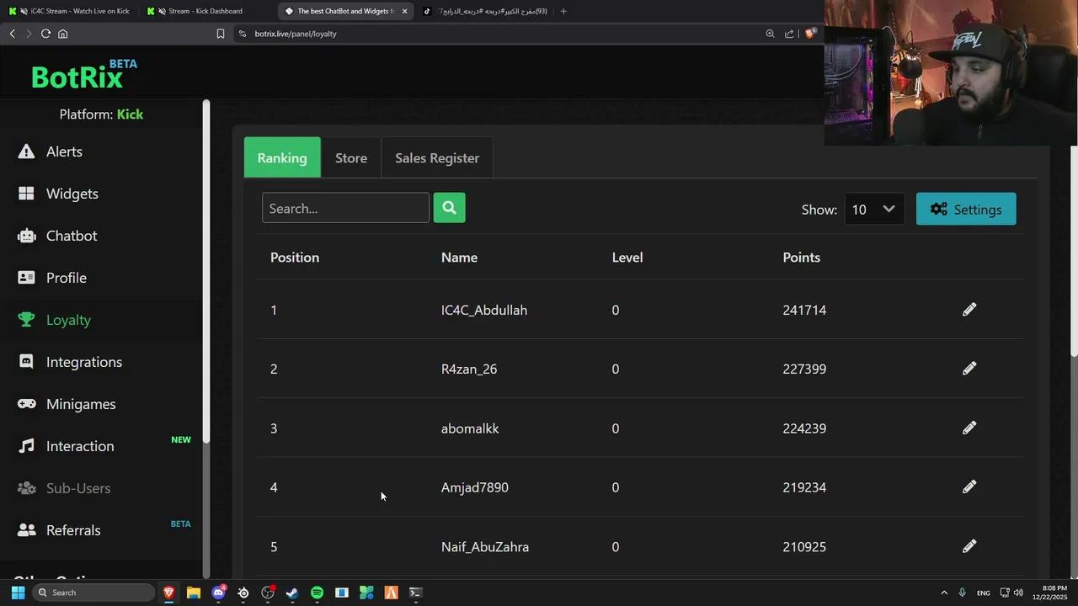Open loyalty Settings button
The height and width of the screenshot is (606, 1078).
(966, 210)
